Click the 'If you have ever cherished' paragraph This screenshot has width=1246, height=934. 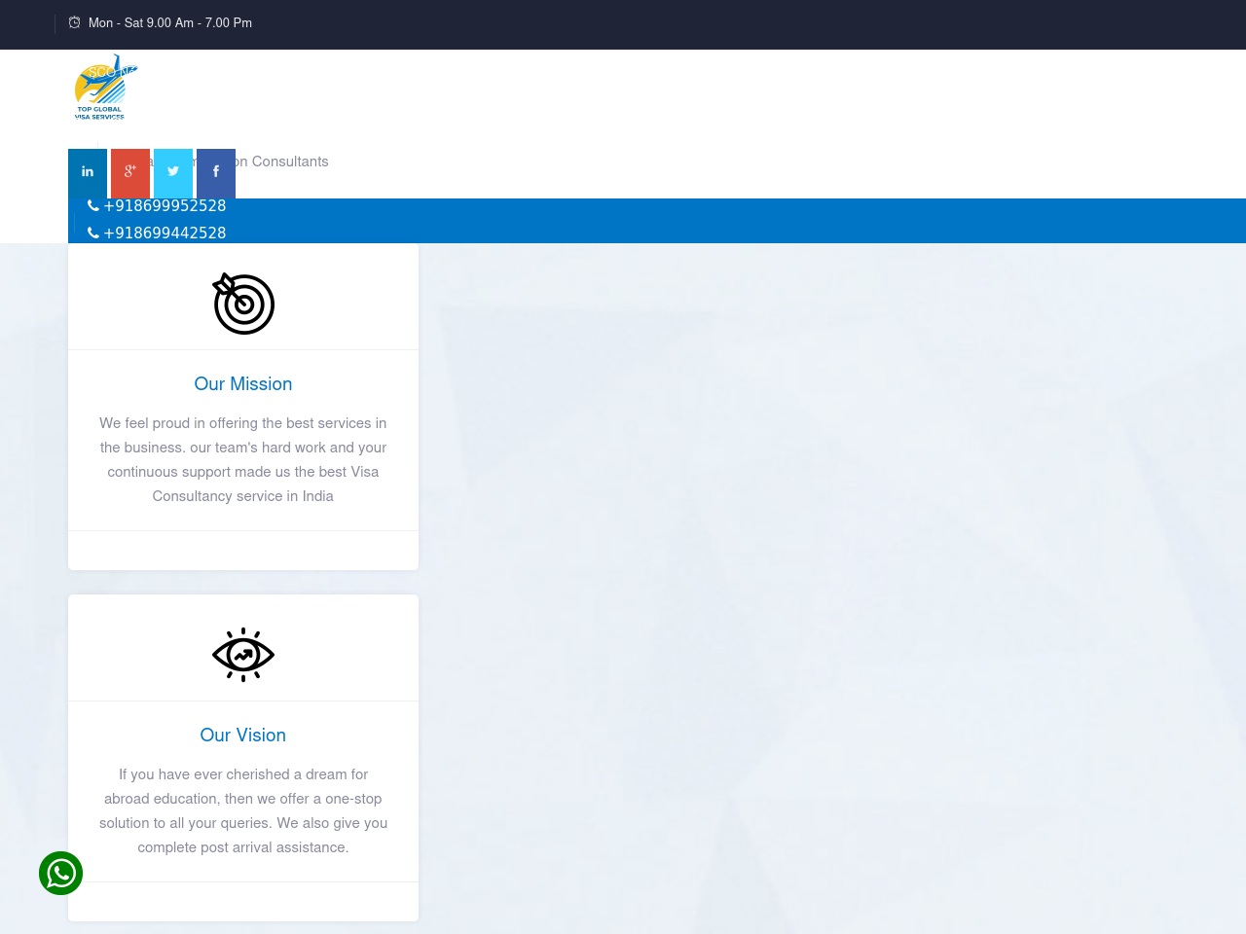tap(243, 810)
